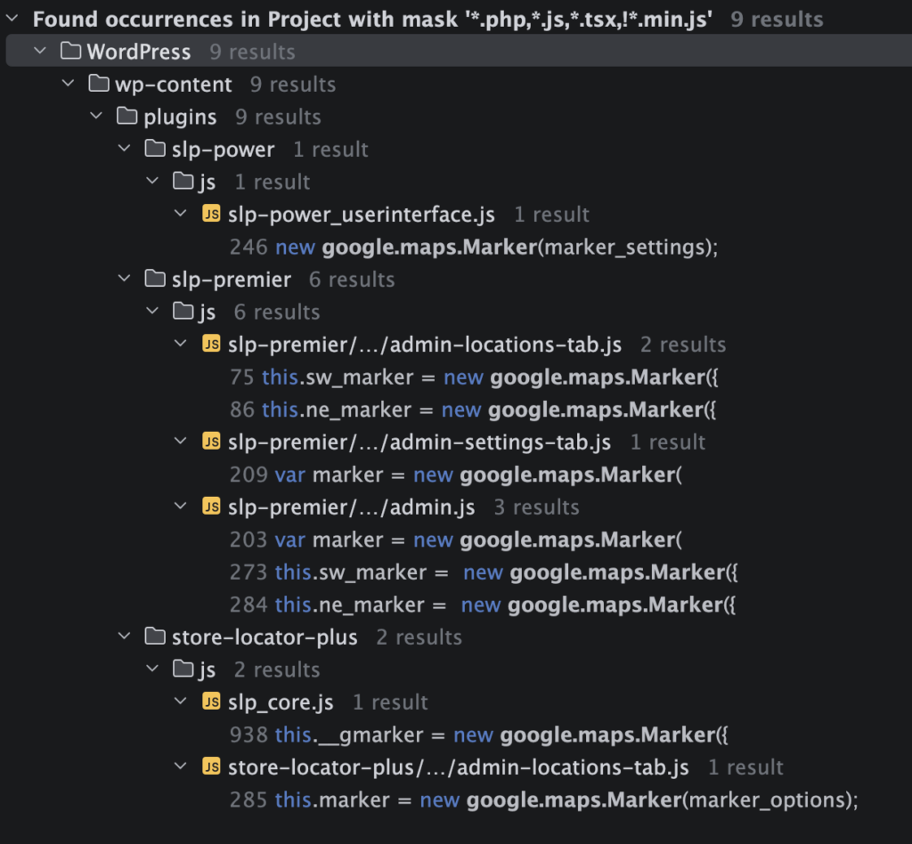Click JS file icon for slp-power_userinterface.js

coord(211,215)
